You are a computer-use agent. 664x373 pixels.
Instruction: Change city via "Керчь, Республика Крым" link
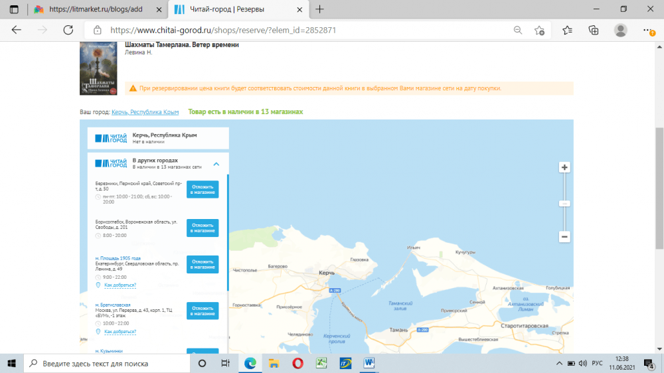pyautogui.click(x=145, y=112)
